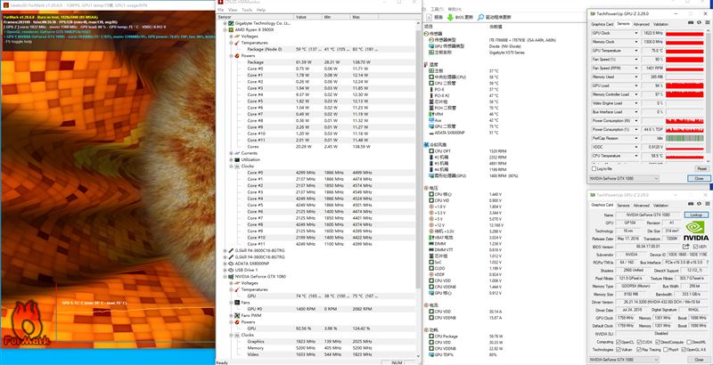
Task: Click the Gigabyte motherboard icon in HWMonitor
Action: [x=231, y=22]
